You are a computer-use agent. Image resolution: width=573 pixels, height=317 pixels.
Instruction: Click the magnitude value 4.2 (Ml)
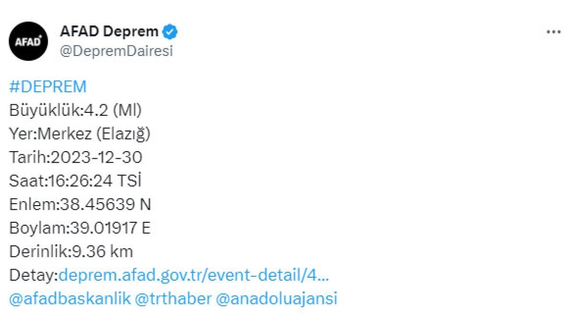point(113,111)
